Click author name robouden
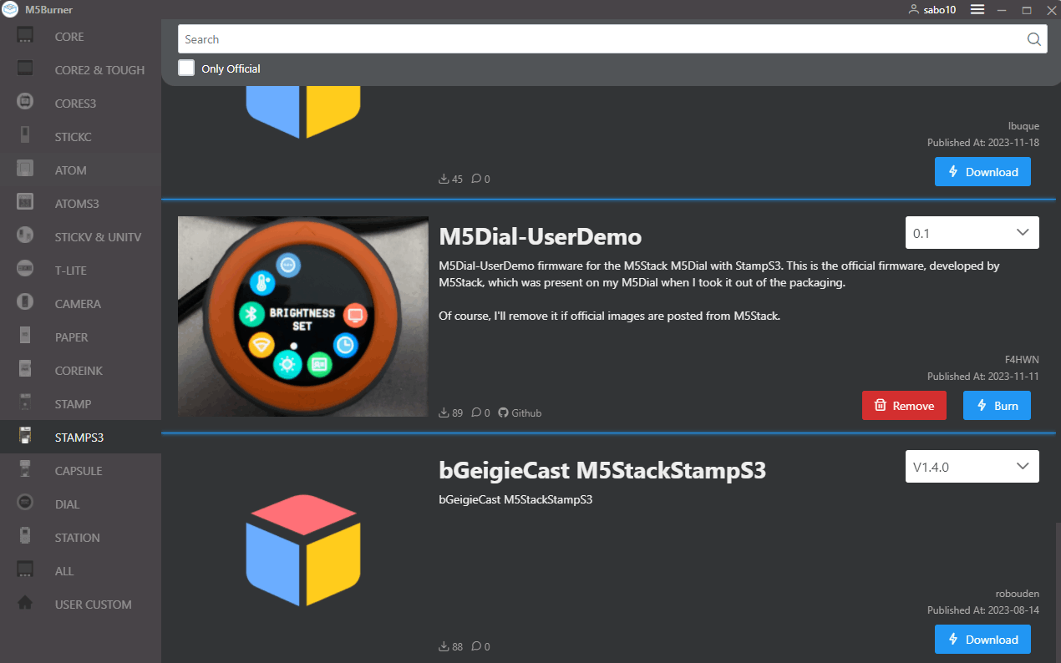1061x663 pixels. [1018, 594]
